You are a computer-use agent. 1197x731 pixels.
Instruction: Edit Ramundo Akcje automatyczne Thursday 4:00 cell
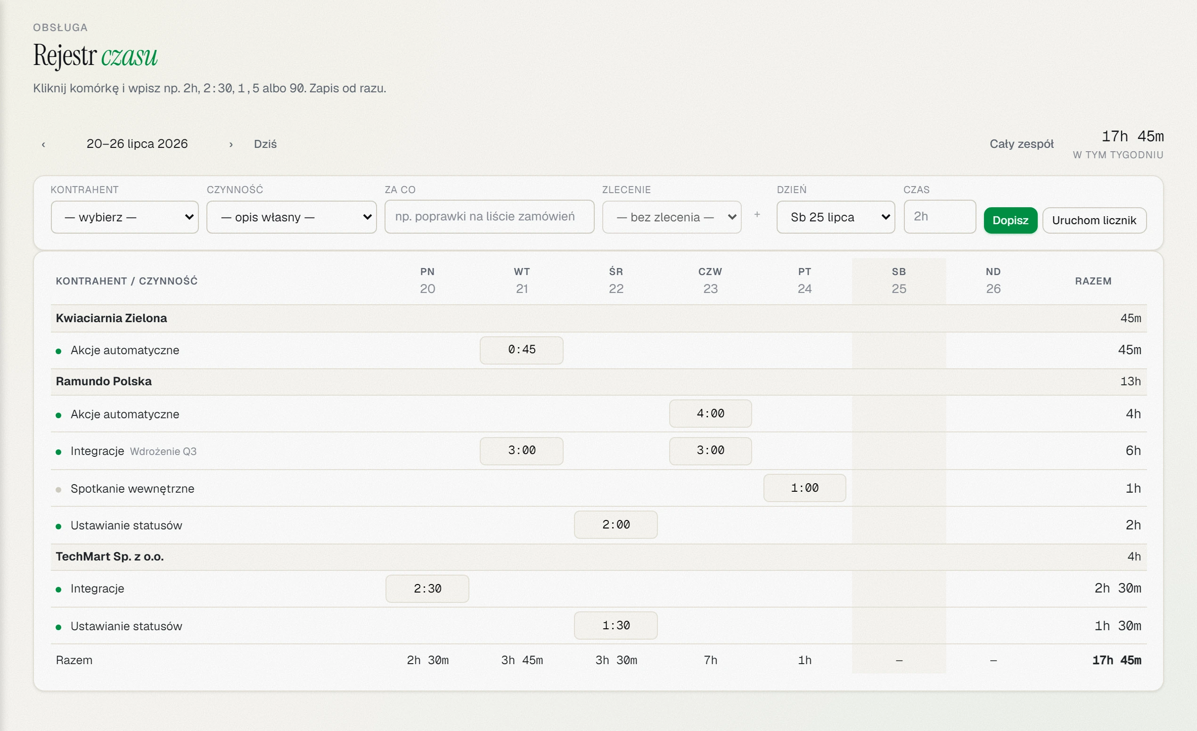(710, 414)
